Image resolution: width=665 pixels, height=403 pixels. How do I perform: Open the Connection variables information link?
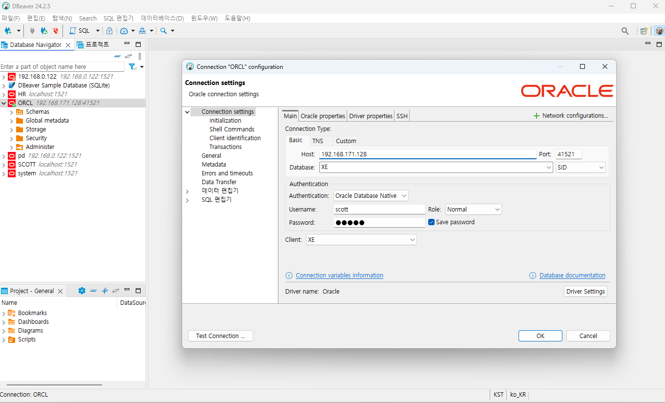[x=339, y=276]
